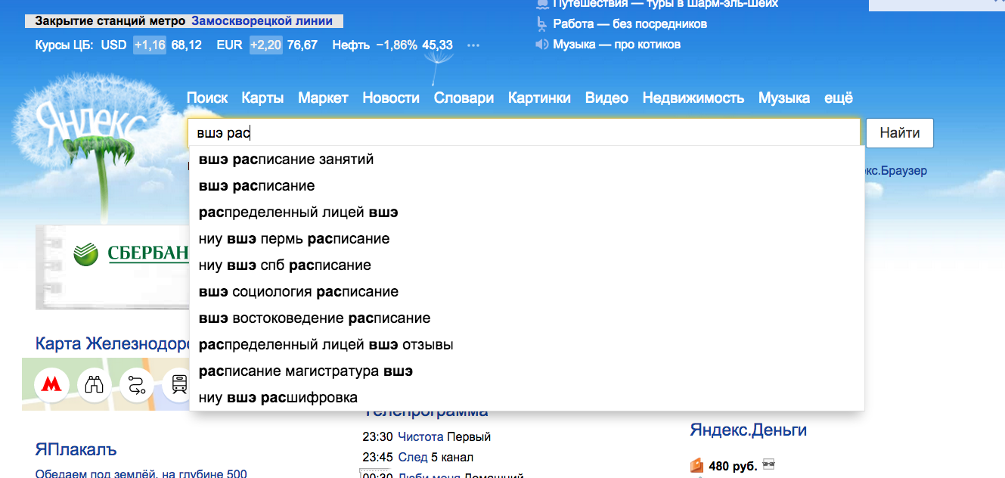Screen dimensions: 1005x478
Task: Open the «Чистота» programme link at 23:30
Action: 420,436
